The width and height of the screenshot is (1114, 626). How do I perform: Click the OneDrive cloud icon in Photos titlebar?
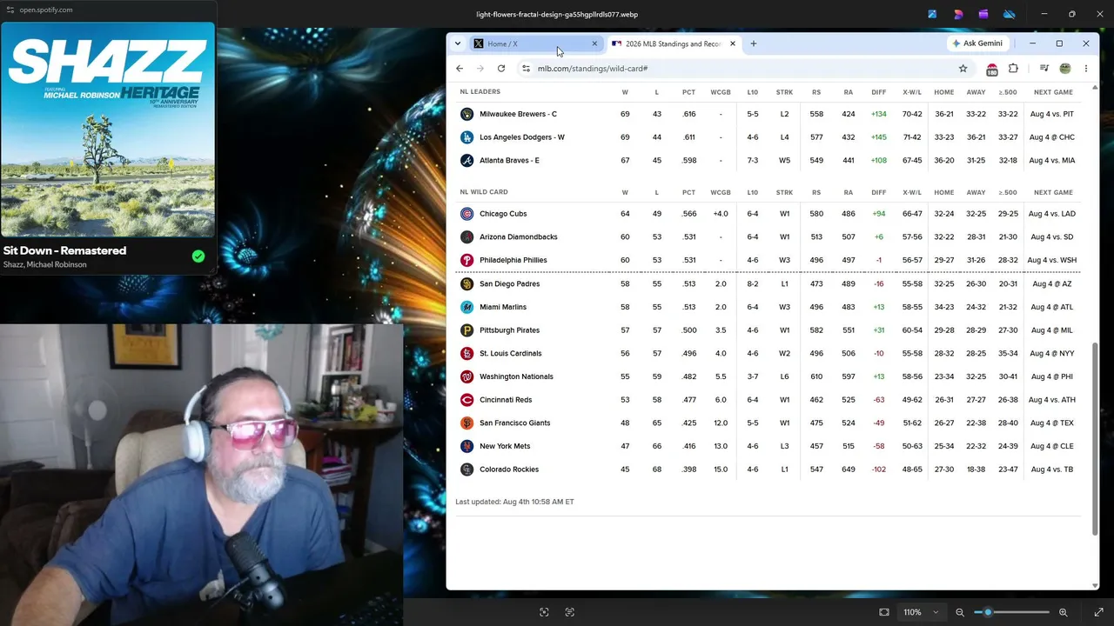(1010, 14)
